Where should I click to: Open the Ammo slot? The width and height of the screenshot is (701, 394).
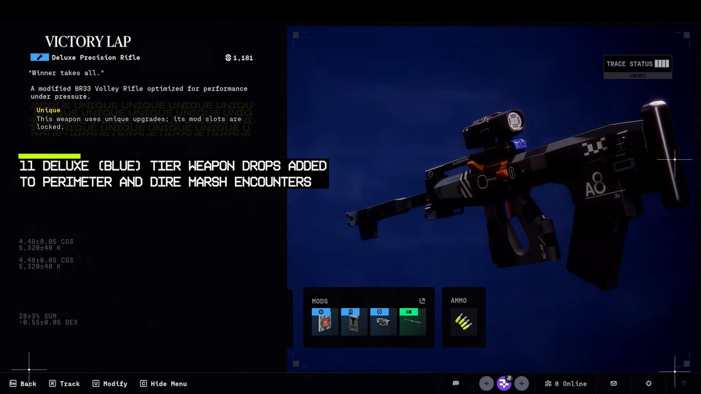[463, 321]
